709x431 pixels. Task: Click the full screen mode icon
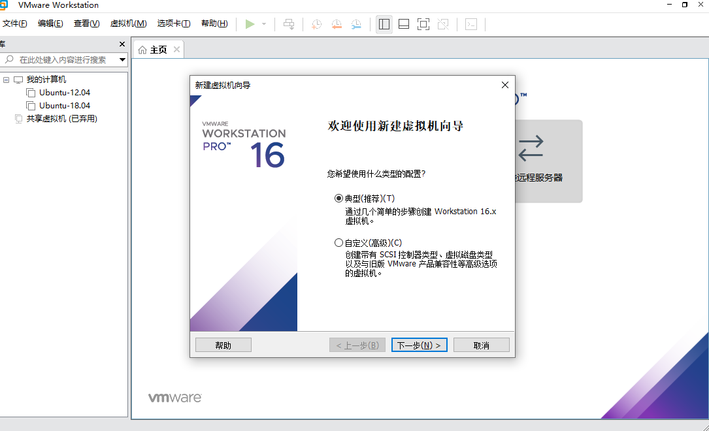pyautogui.click(x=423, y=24)
